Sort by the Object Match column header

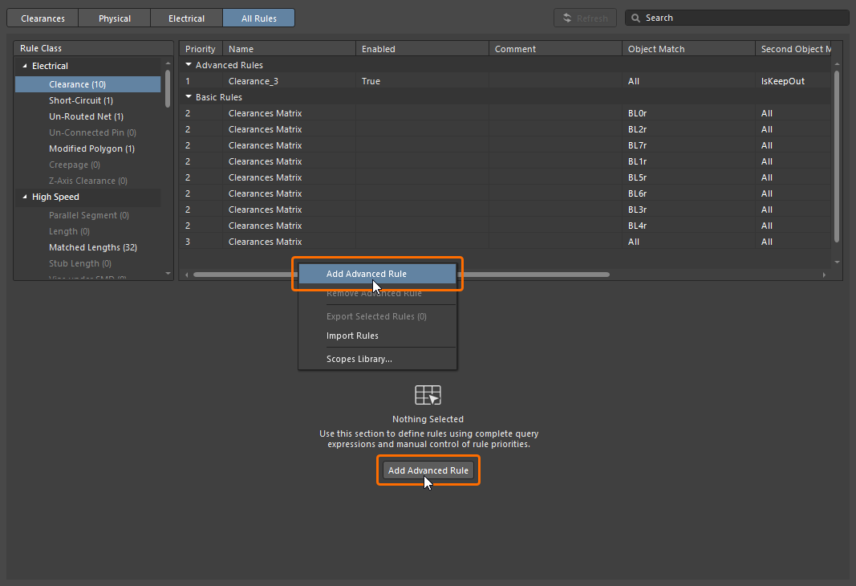click(689, 49)
